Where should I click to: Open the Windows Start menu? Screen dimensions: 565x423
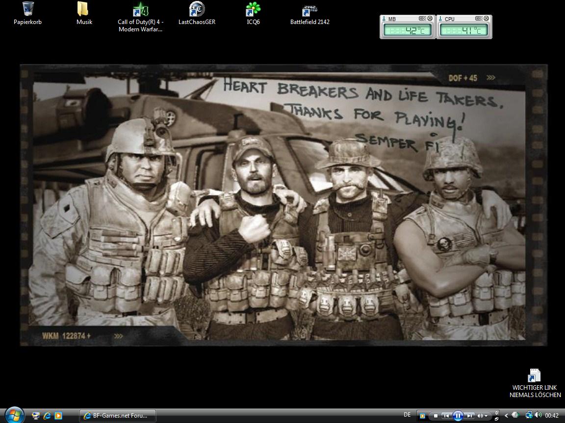click(14, 416)
